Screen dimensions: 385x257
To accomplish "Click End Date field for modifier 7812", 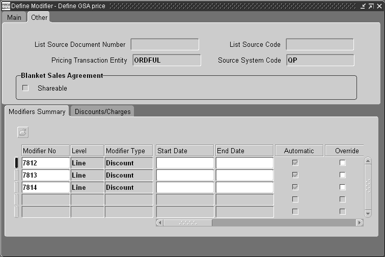I will (x=244, y=163).
